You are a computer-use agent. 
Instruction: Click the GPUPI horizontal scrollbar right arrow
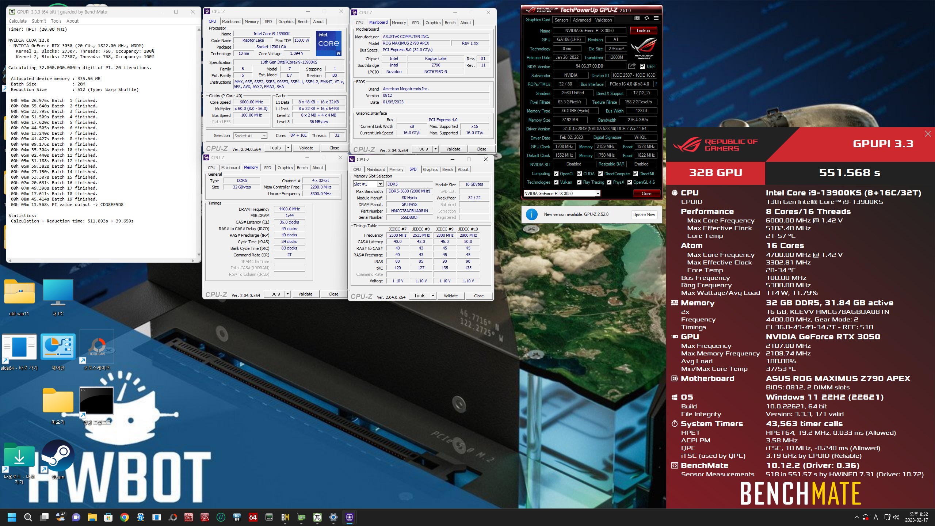(193, 260)
